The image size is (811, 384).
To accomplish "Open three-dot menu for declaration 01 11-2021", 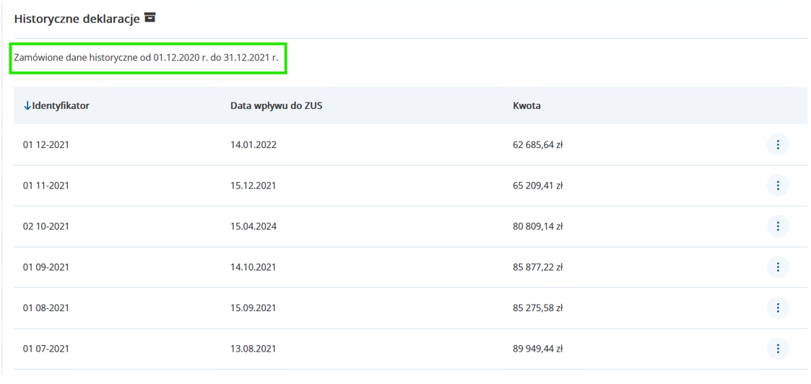I will pyautogui.click(x=777, y=186).
